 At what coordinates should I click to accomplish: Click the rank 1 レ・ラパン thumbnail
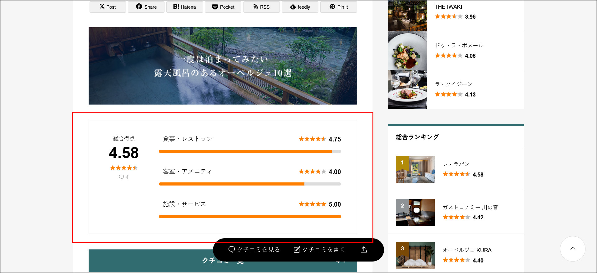[x=415, y=169]
